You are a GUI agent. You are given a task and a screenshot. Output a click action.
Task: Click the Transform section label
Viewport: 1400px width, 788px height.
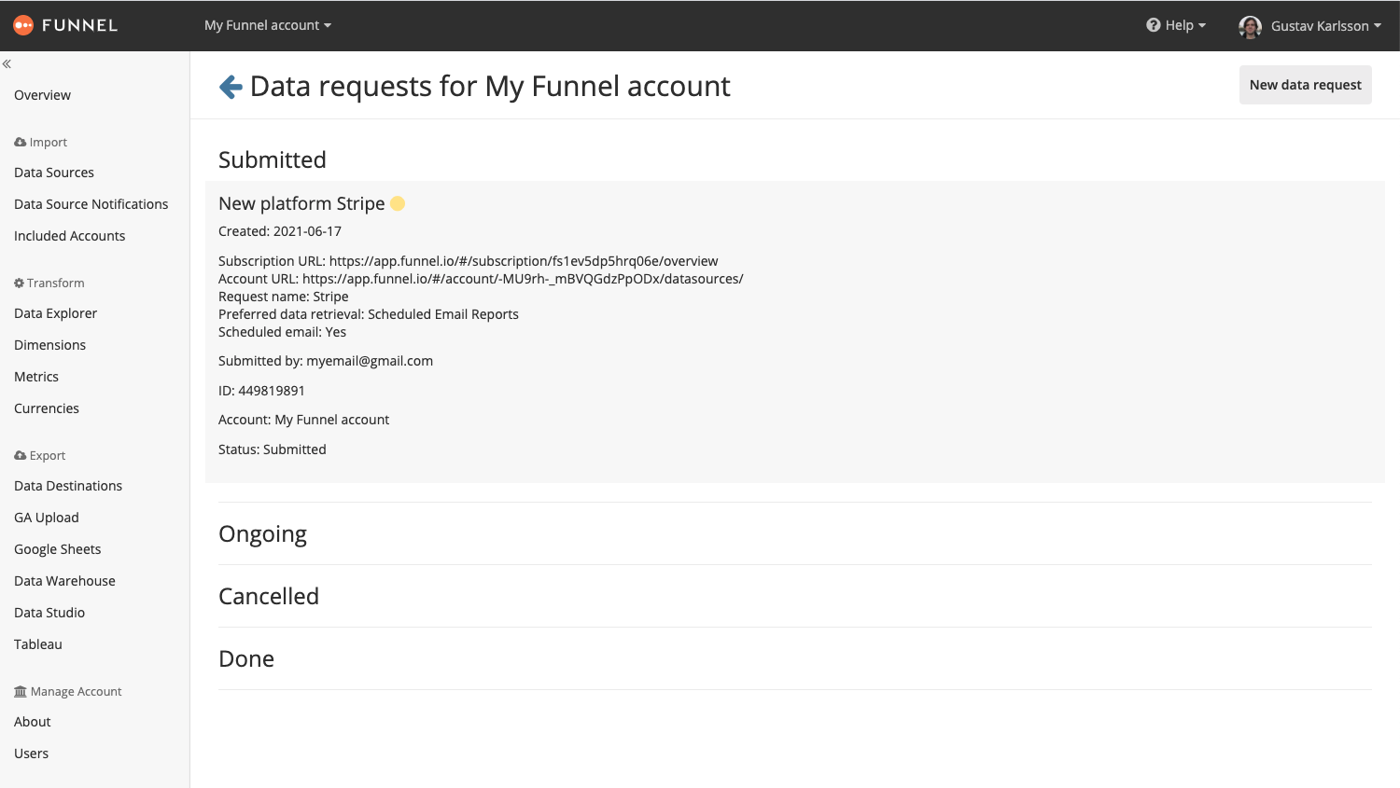56,283
